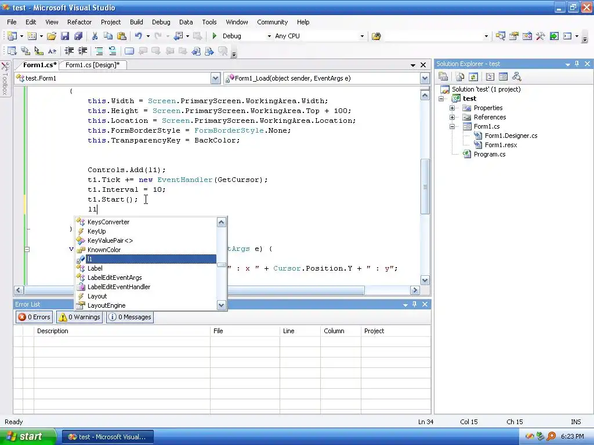Toggle the 0 Errors filter
Image resolution: width=594 pixels, height=445 pixels.
[x=34, y=317]
